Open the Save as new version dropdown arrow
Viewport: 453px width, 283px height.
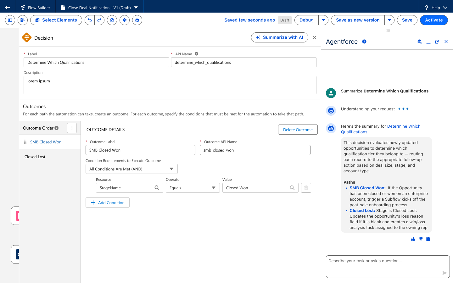coord(389,20)
